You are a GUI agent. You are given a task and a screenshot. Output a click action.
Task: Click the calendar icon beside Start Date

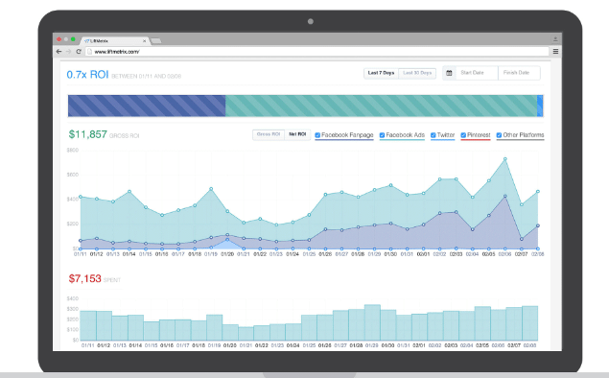449,73
